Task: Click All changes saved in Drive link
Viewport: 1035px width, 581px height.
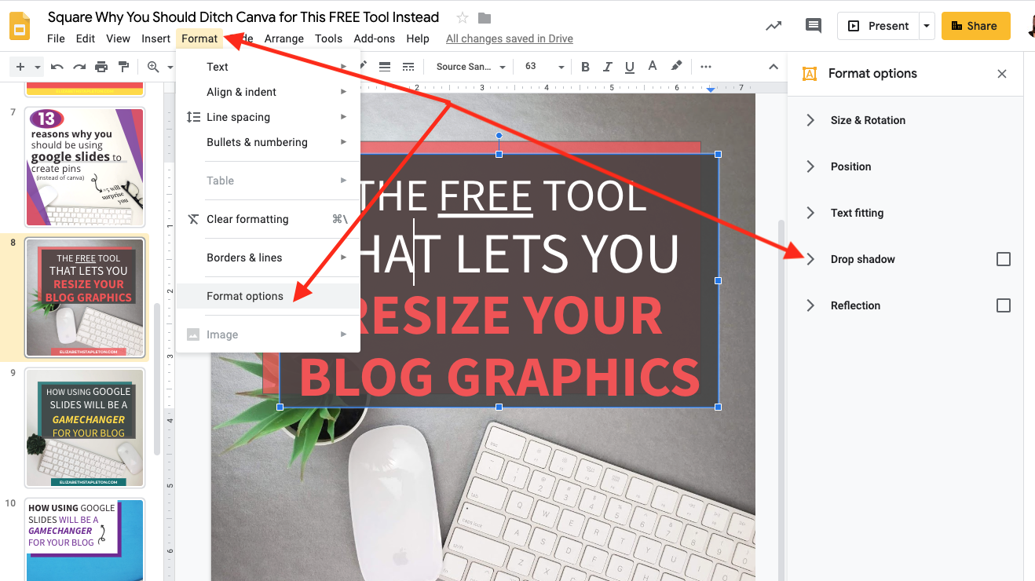Action: point(510,38)
